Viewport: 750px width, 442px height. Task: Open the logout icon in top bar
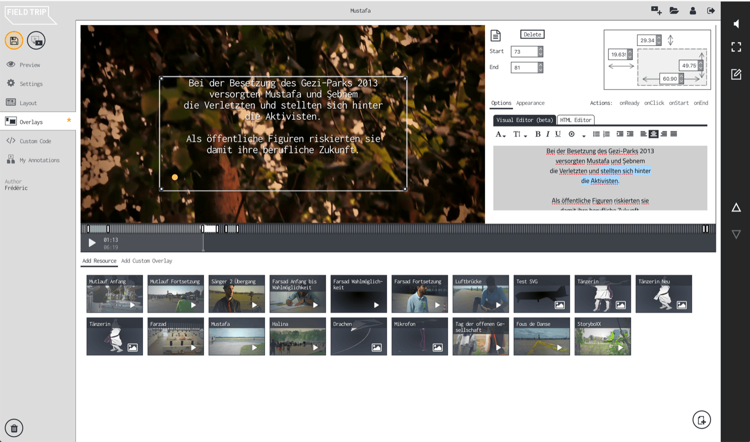coord(710,10)
